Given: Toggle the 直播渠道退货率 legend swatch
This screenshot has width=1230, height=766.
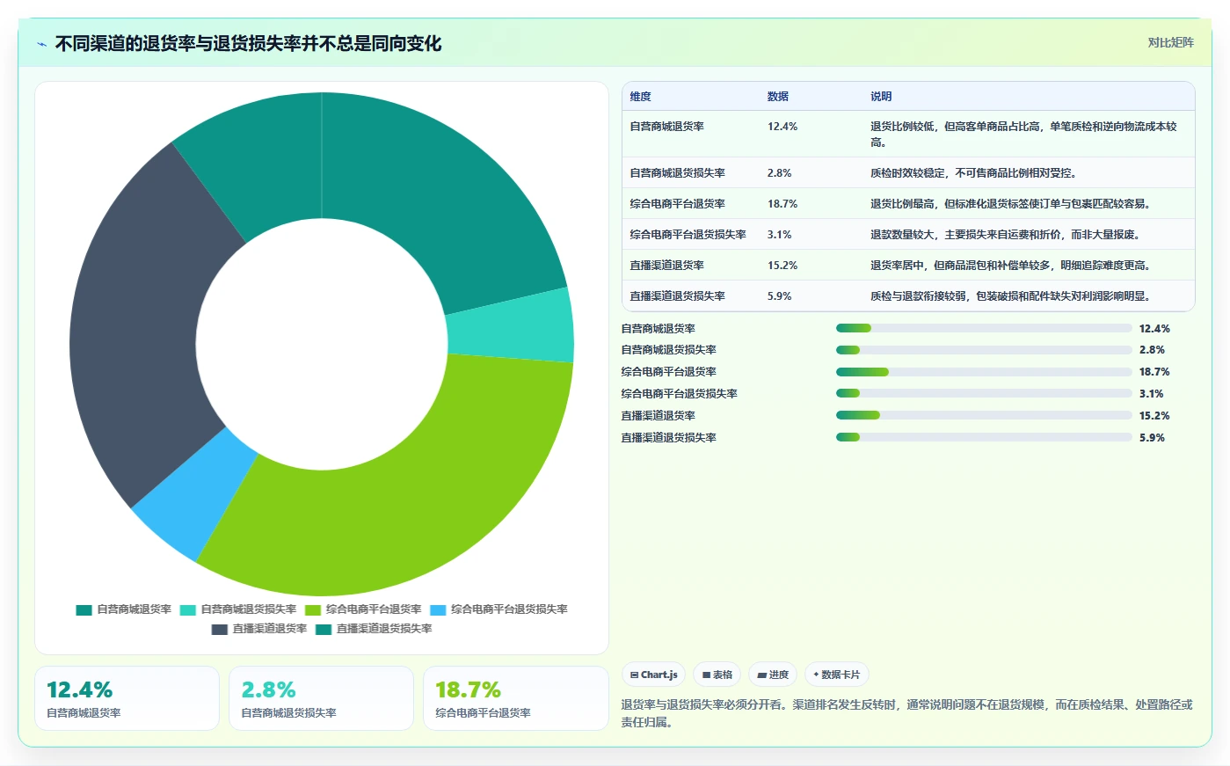Looking at the screenshot, I should point(220,629).
